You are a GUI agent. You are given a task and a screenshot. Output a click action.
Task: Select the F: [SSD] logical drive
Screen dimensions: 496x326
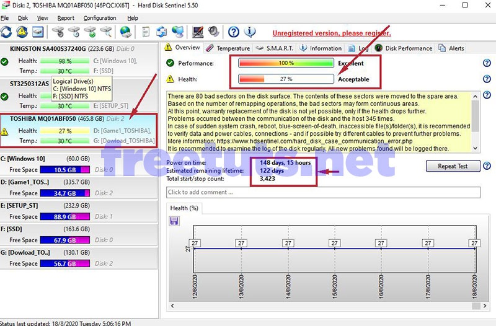point(79,234)
